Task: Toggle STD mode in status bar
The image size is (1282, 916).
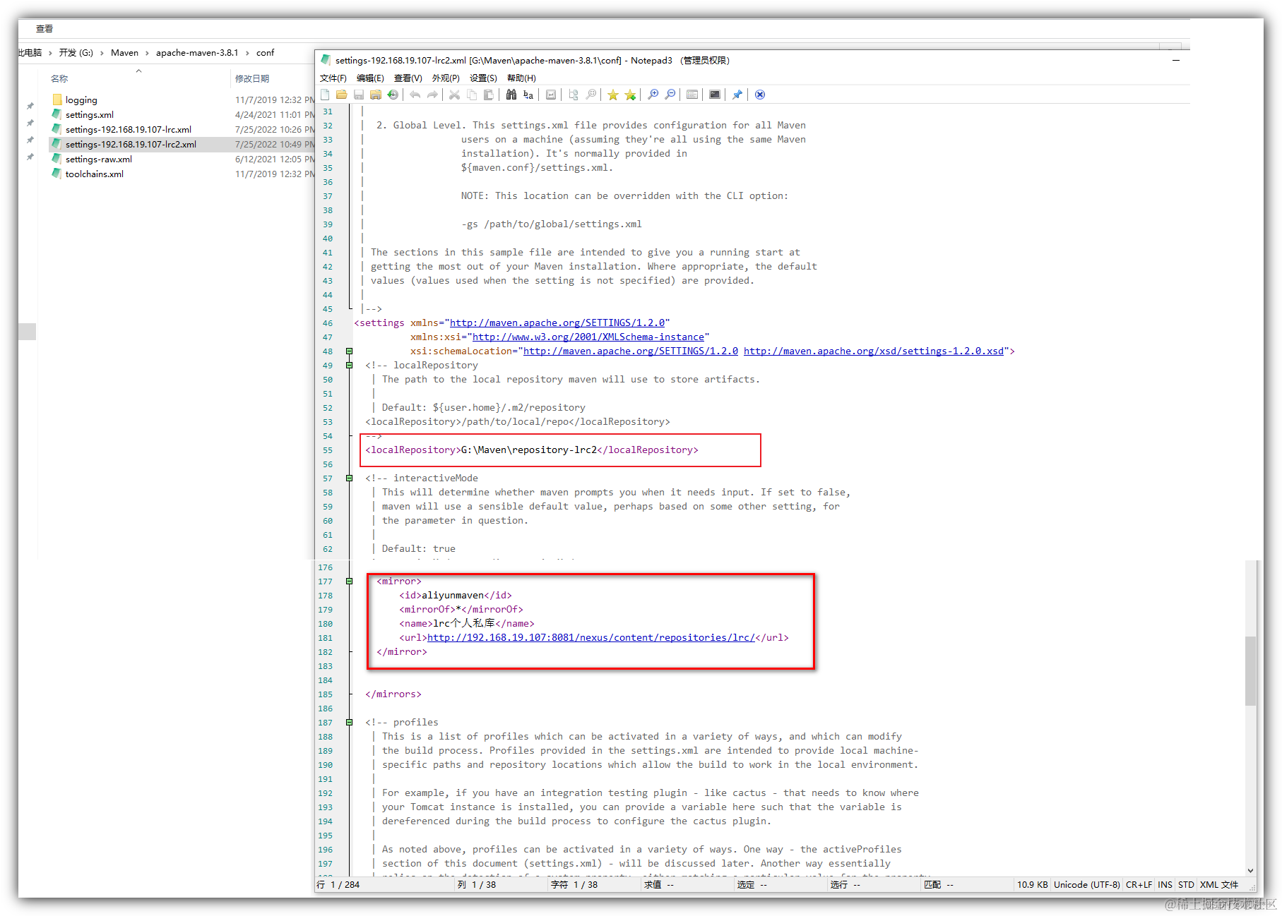Action: pyautogui.click(x=1186, y=884)
